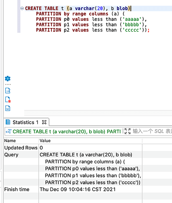
Task: Click the grid icon on Statistics tab
Action: [x=8, y=122]
